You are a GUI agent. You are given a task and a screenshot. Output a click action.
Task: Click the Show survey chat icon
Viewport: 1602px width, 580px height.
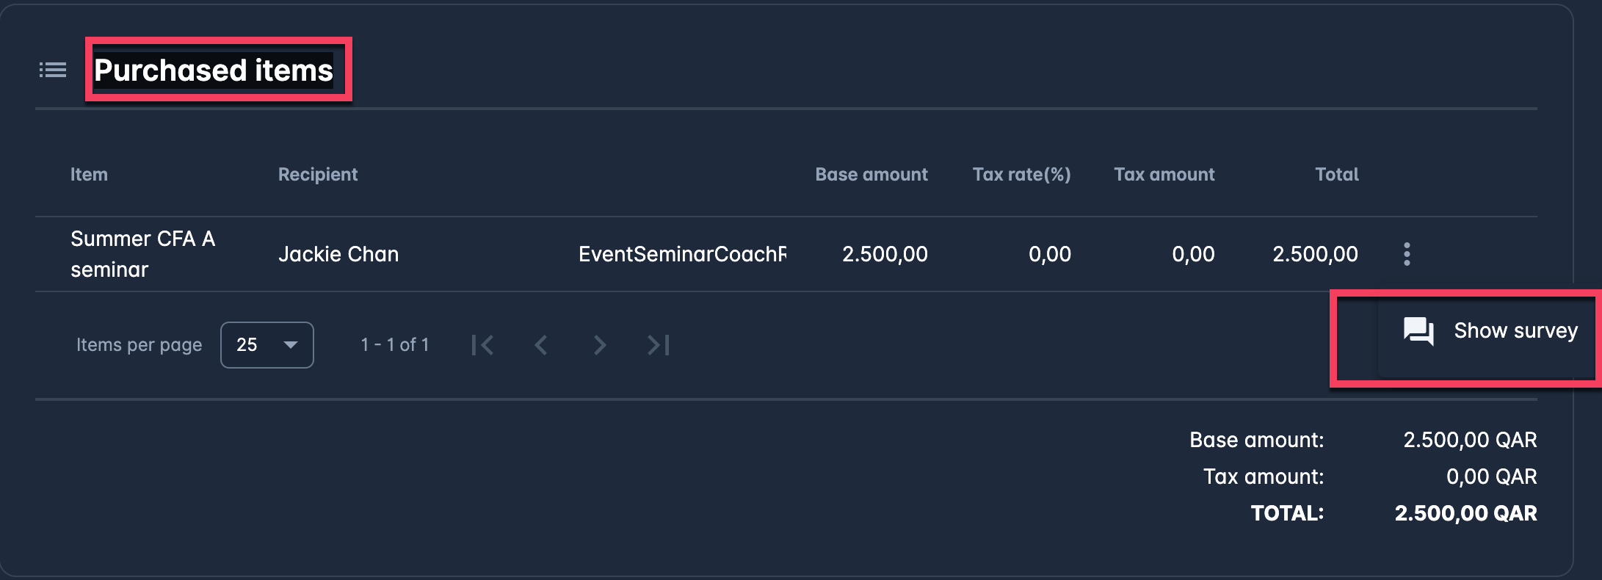coord(1418,331)
